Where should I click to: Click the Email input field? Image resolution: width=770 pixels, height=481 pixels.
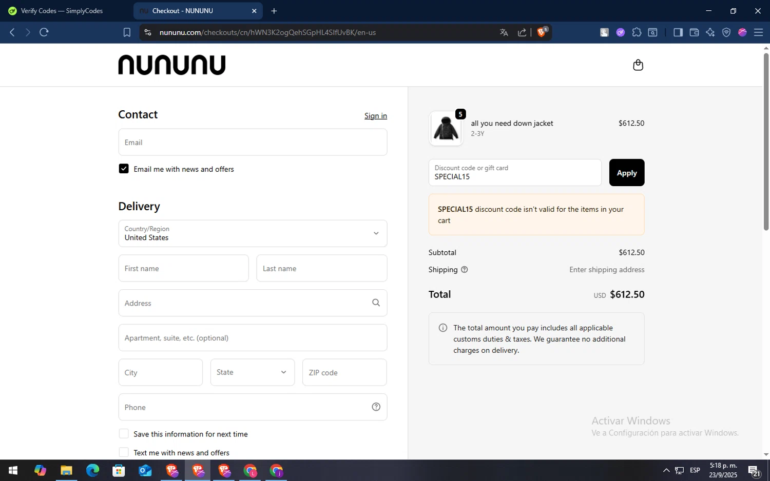point(253,142)
